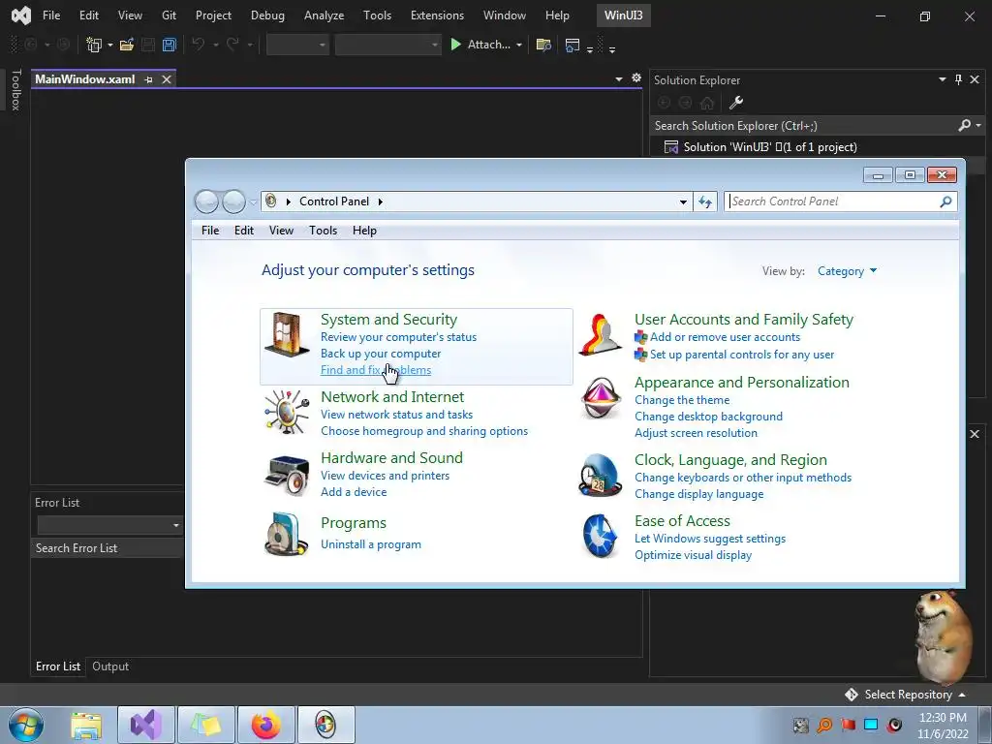Screen dimensions: 992x744
Task: Open Appearance and Personalization icon
Action: click(601, 398)
